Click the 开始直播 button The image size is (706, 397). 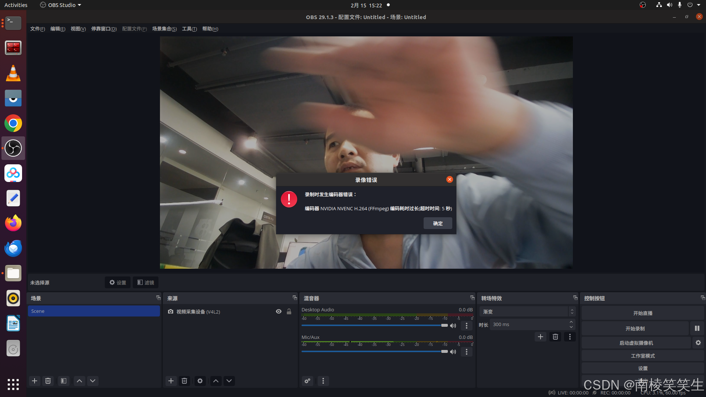coord(642,313)
